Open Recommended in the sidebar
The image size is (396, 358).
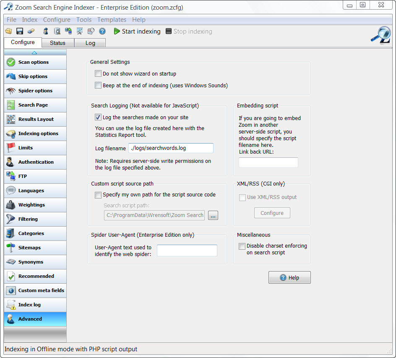(35, 276)
